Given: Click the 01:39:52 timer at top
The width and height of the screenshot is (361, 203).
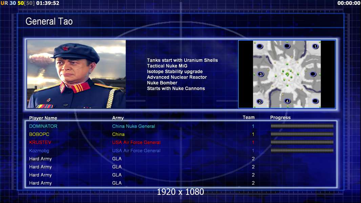Looking at the screenshot, I should pyautogui.click(x=48, y=3).
